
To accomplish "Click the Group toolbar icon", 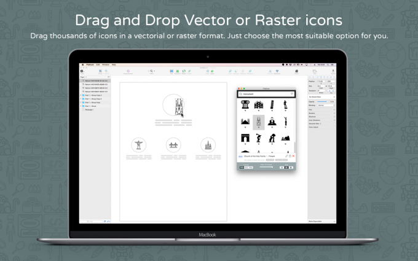I will pos(100,71).
